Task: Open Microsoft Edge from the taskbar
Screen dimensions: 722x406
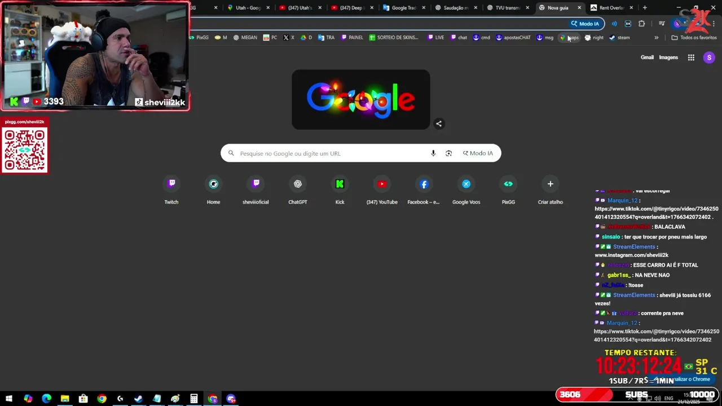Action: (46, 399)
